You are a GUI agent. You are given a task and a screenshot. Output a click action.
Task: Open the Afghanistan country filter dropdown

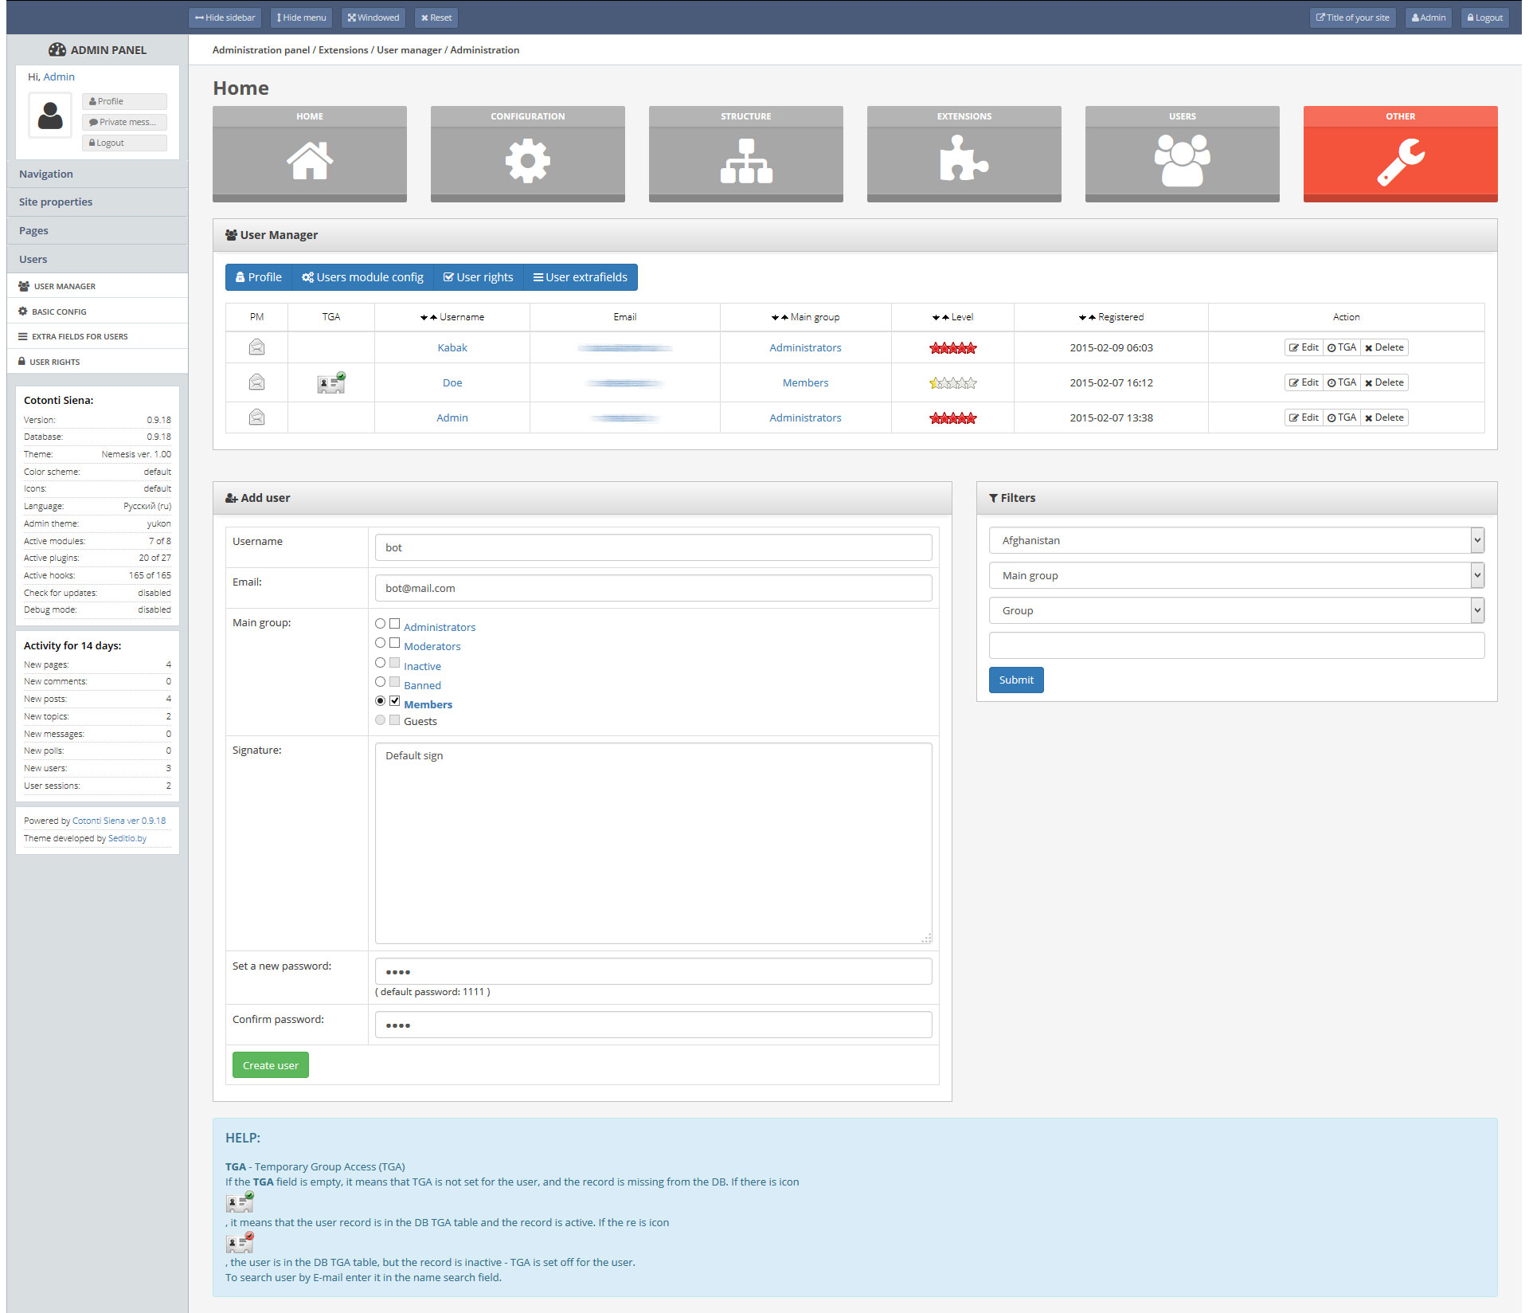(x=1236, y=540)
